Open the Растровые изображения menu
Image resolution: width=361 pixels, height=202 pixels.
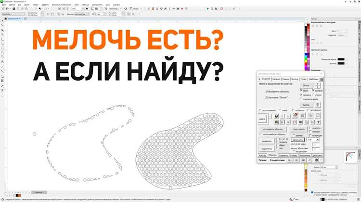click(62, 5)
